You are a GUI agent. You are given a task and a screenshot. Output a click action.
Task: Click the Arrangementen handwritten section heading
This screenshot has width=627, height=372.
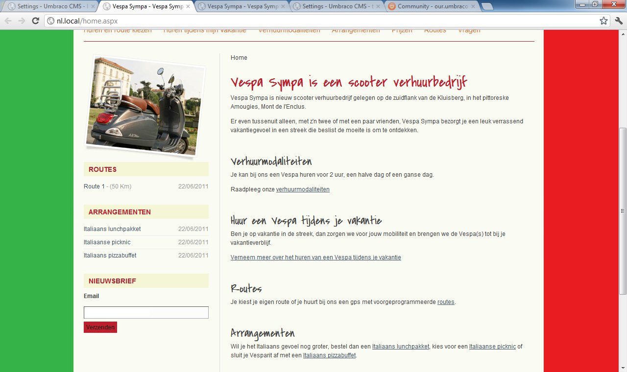pyautogui.click(x=263, y=333)
